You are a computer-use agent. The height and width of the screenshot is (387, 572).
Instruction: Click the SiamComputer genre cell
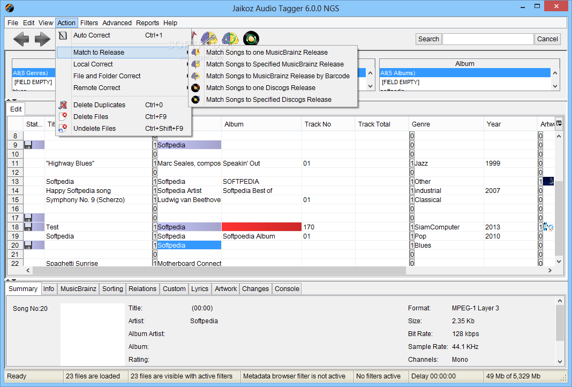coord(449,227)
